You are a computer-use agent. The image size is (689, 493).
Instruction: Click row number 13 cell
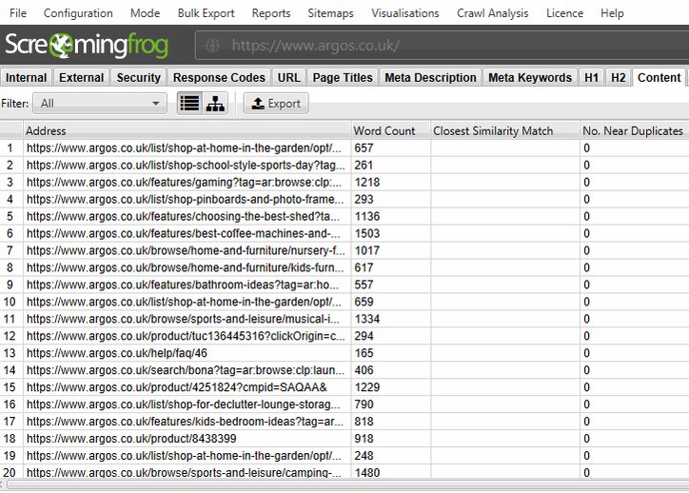10,353
